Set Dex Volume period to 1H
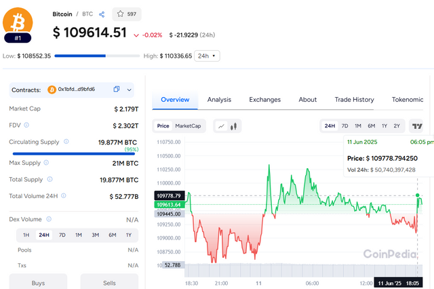This screenshot has width=434, height=289. 26,235
